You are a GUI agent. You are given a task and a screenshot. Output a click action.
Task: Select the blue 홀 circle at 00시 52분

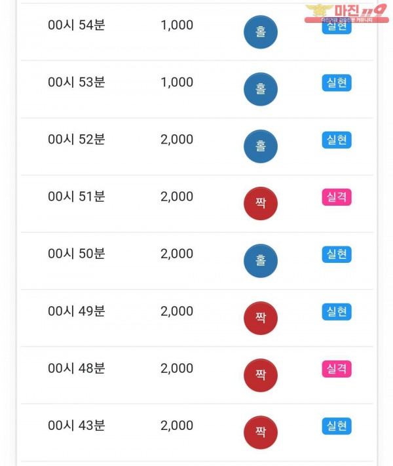261,146
